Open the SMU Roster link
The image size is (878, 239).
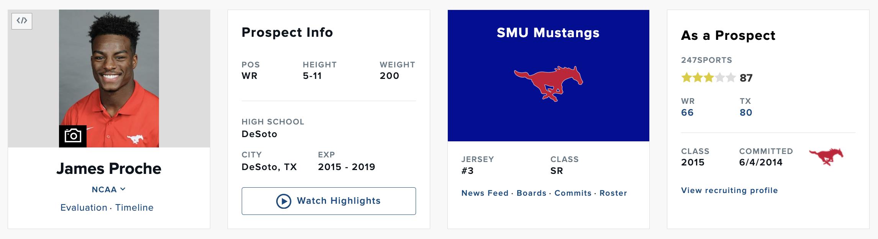tap(613, 193)
